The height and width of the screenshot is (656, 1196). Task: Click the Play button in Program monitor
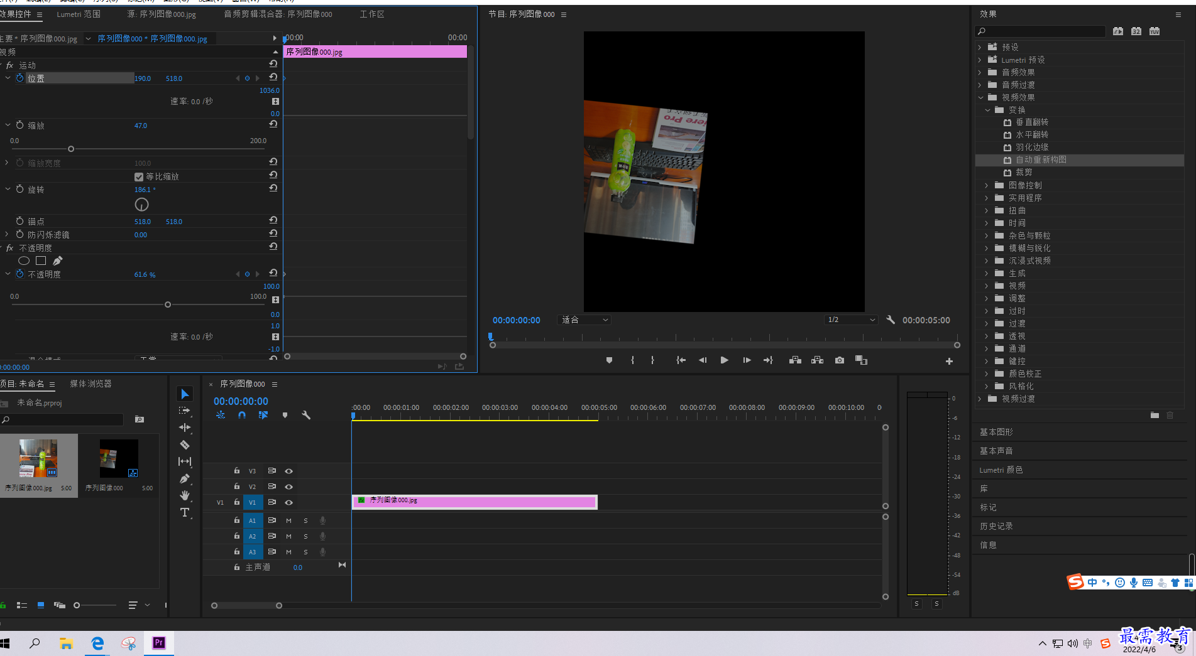click(x=724, y=360)
